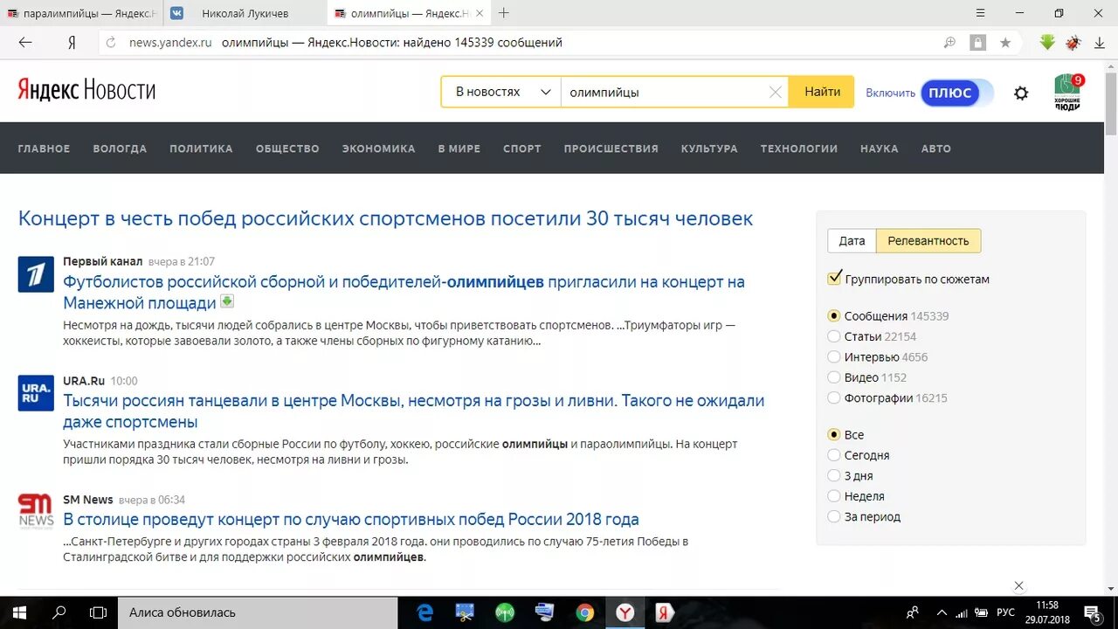Select the Все time period radio
Viewport: 1118px width, 629px height.
click(x=834, y=434)
